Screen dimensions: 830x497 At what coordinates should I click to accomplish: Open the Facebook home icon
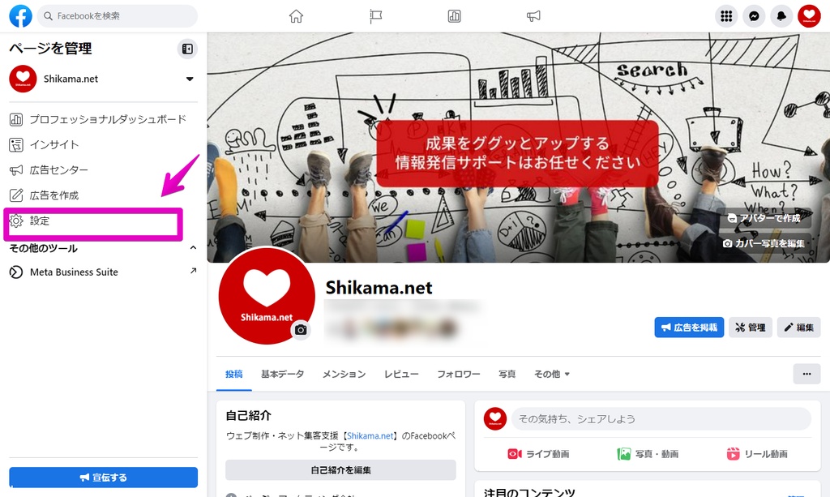coord(296,16)
